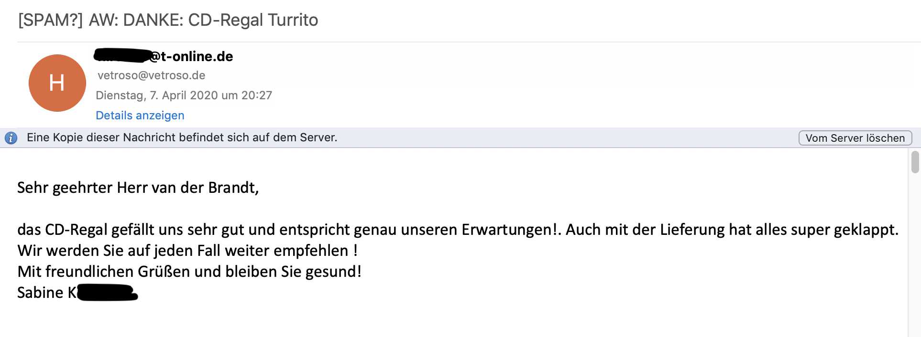Click the blue info icon in notice bar
Screen dimensions: 921x337
(x=11, y=138)
